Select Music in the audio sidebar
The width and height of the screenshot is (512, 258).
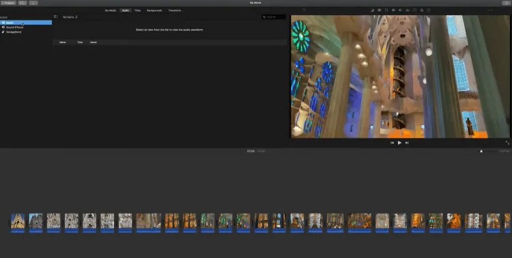26,23
